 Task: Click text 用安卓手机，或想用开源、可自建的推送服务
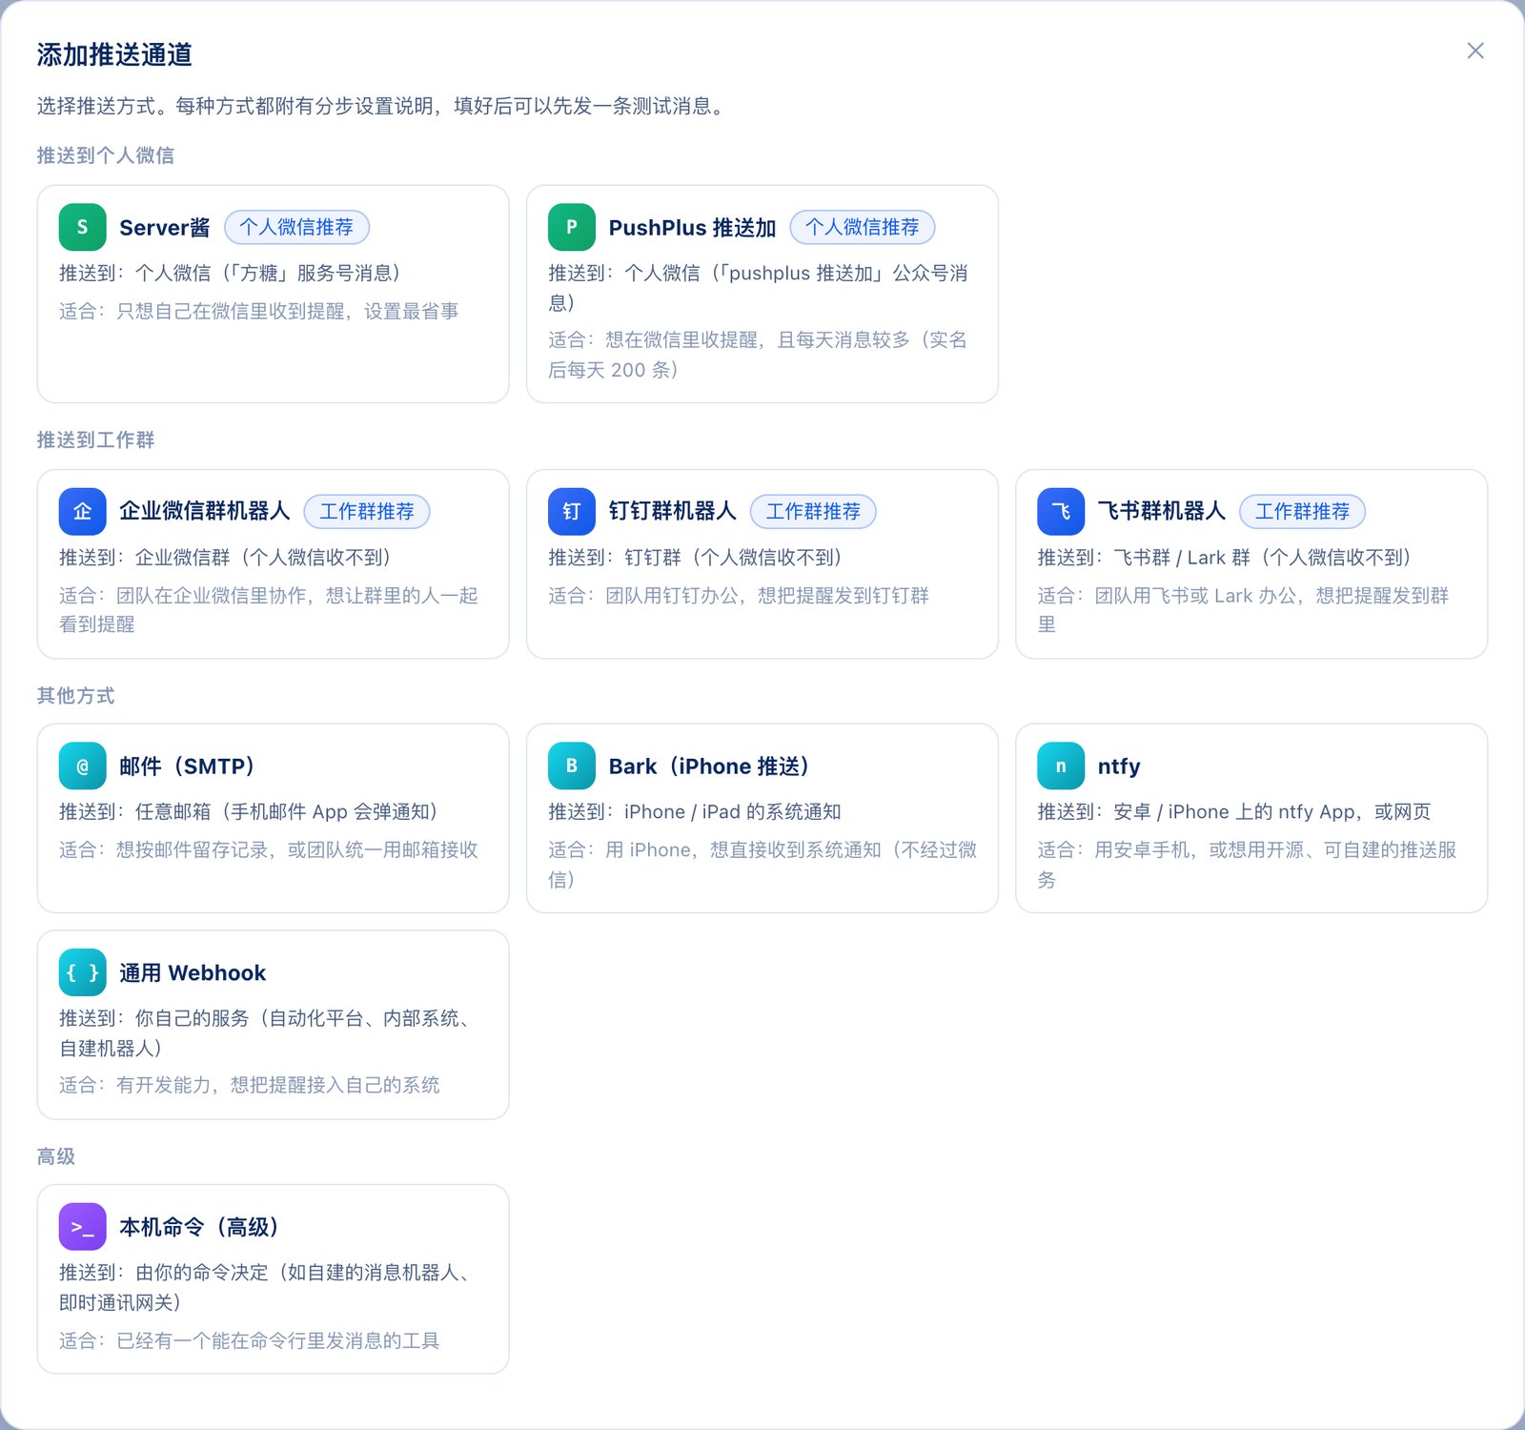tap(1247, 864)
